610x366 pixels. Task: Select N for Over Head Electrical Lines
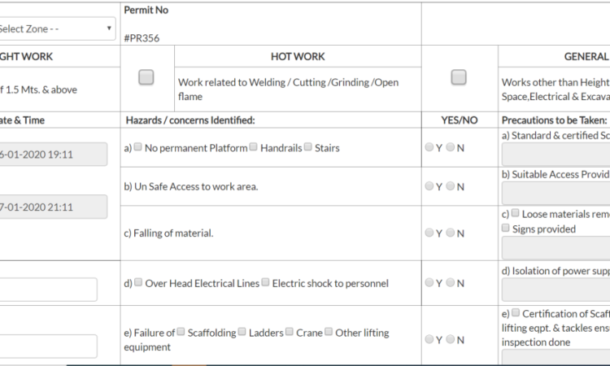coord(450,283)
